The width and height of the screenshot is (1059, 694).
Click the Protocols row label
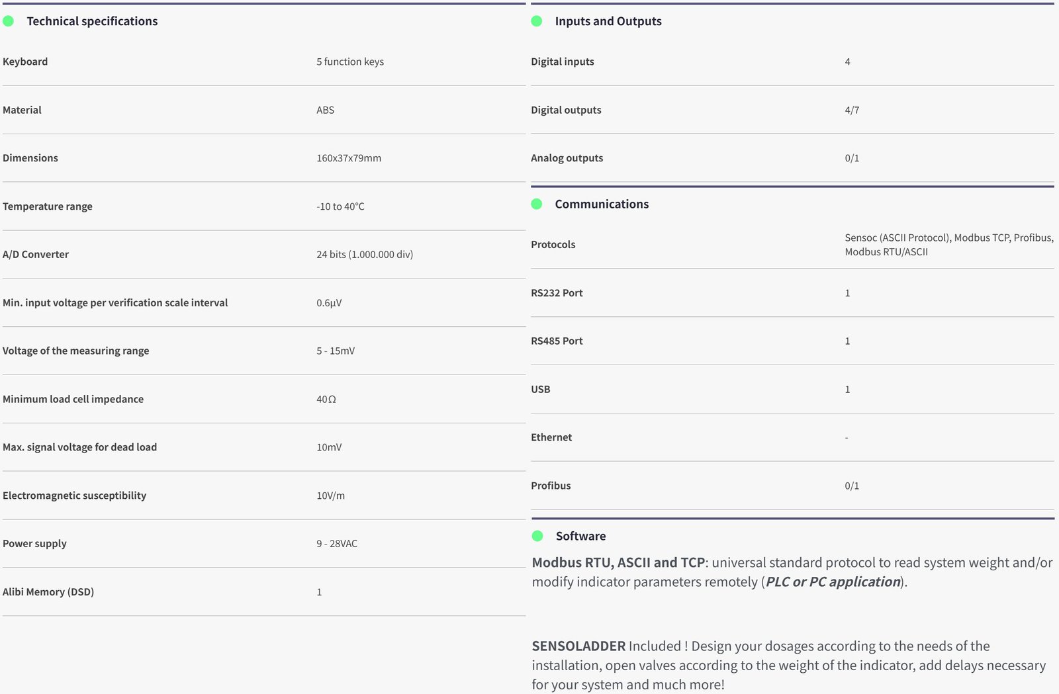click(x=553, y=244)
